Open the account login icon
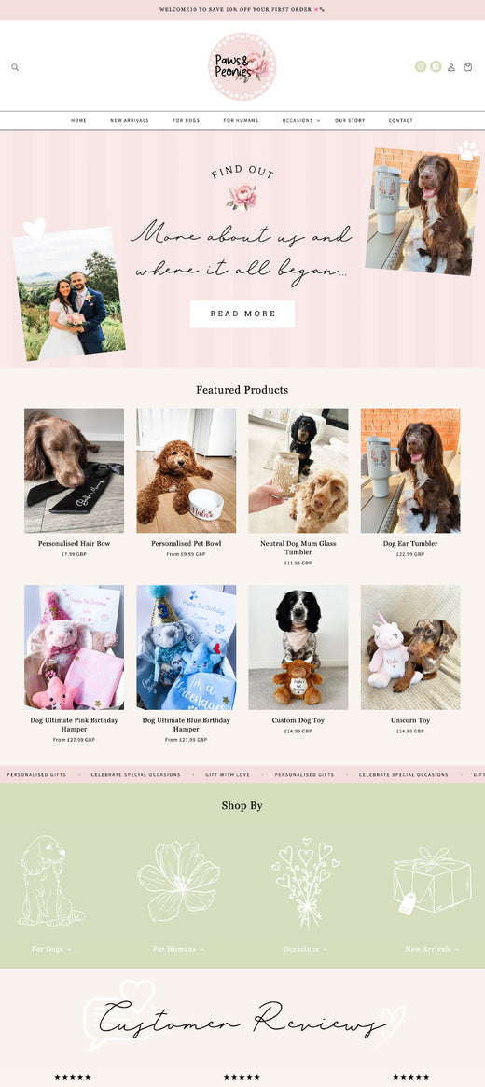The image size is (485, 1087). 451,67
